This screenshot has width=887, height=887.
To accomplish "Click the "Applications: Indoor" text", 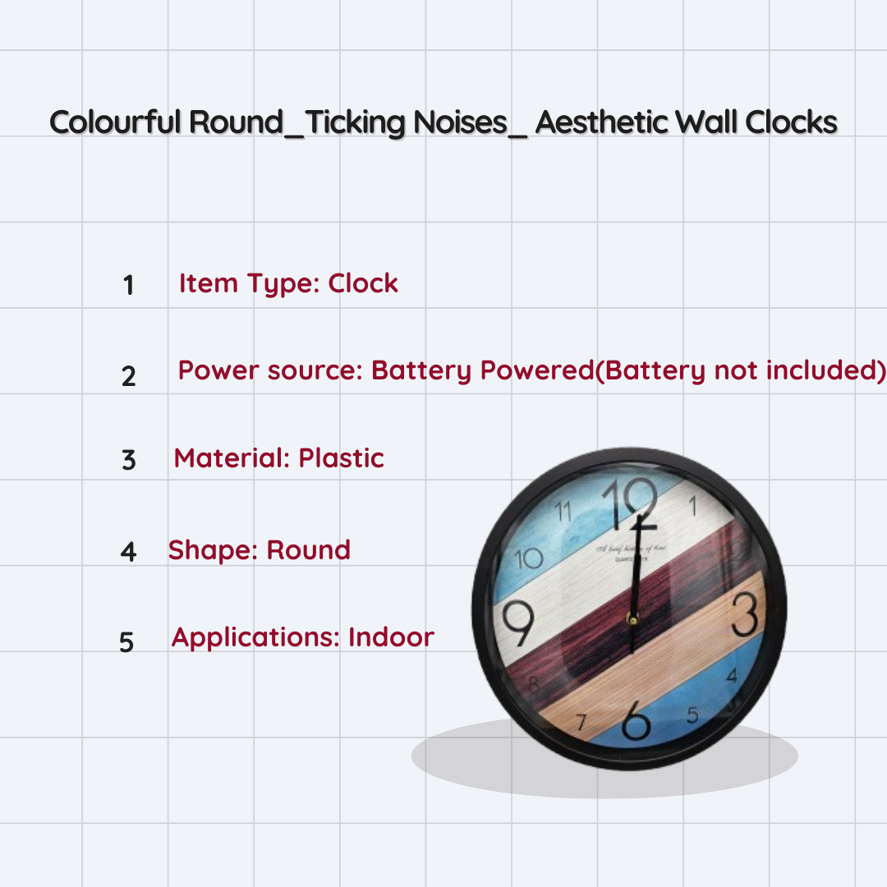I will [x=302, y=637].
